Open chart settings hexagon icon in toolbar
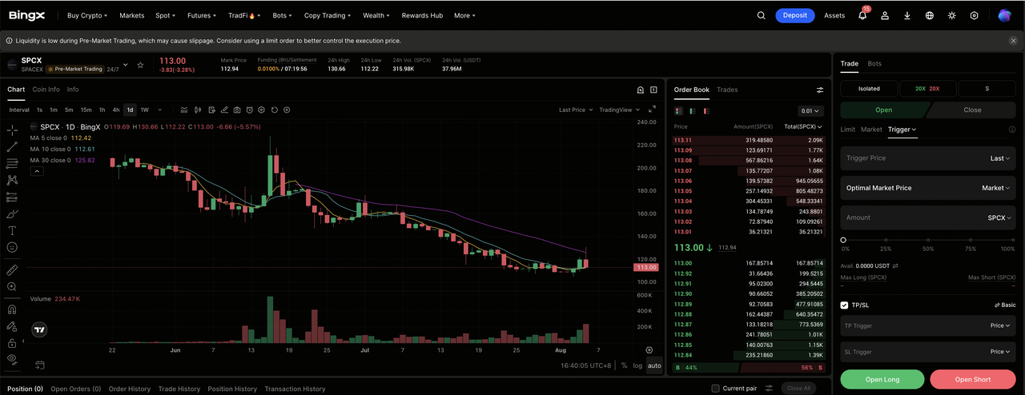The image size is (1025, 395). pos(262,110)
